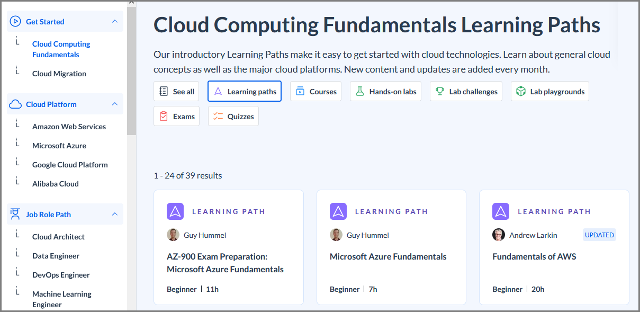The height and width of the screenshot is (312, 640).
Task: Collapse the Job Role Path section chevron
Action: (115, 215)
